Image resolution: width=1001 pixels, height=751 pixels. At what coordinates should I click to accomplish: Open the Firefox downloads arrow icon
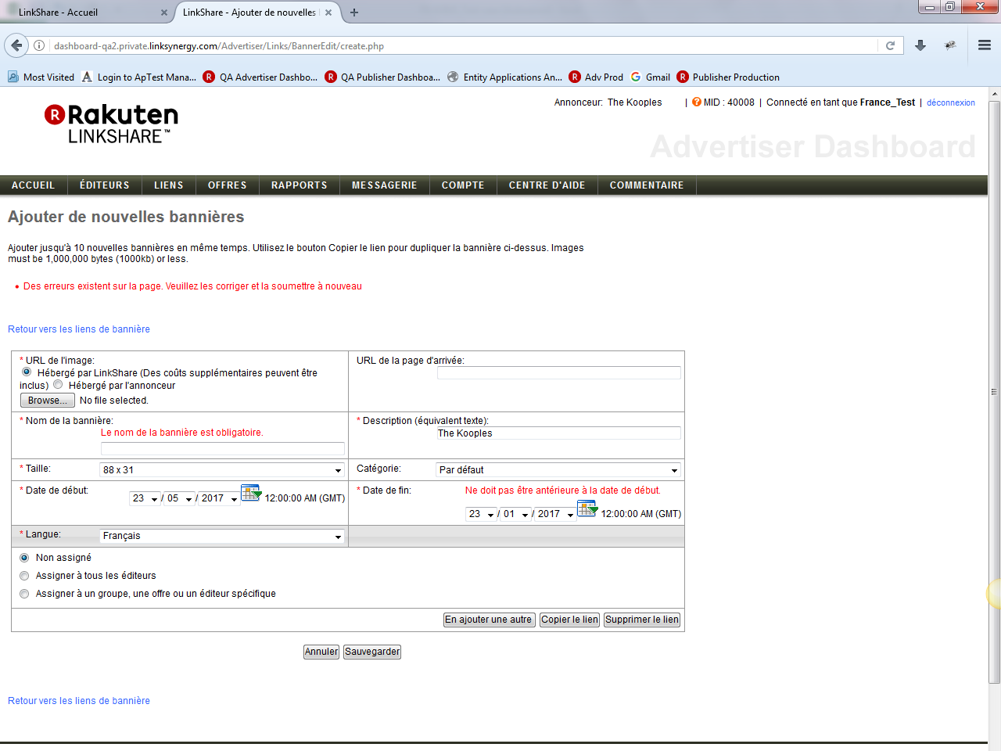click(x=920, y=45)
